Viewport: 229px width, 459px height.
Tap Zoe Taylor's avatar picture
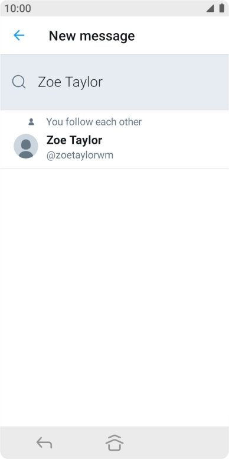(26, 146)
